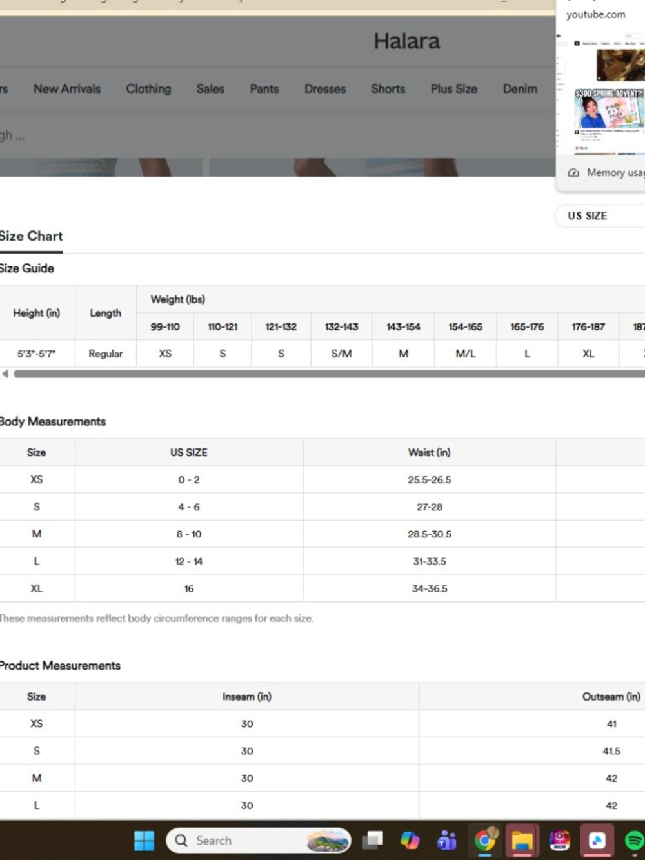Viewport: 645px width, 860px height.
Task: Open Task View from the taskbar
Action: coord(373,840)
